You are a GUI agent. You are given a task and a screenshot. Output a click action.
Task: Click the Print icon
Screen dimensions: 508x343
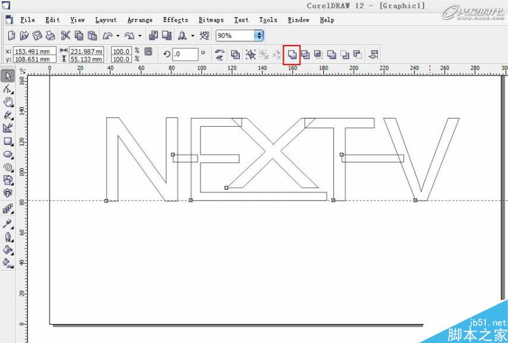50,36
